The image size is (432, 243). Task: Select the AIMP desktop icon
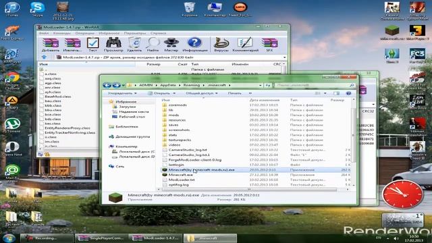(12, 103)
